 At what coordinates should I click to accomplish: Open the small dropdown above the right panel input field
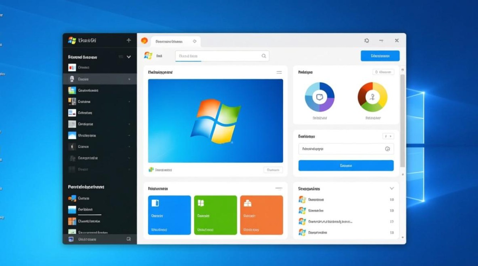(388, 136)
